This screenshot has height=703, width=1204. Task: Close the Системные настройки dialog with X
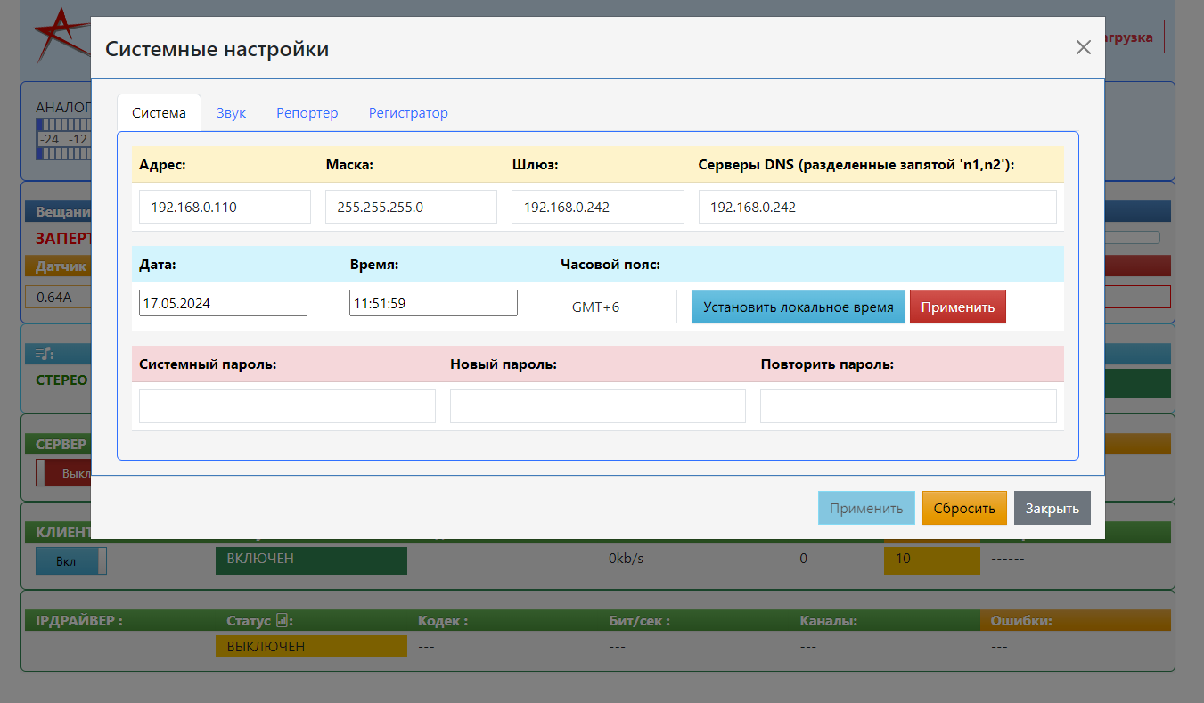(x=1083, y=48)
